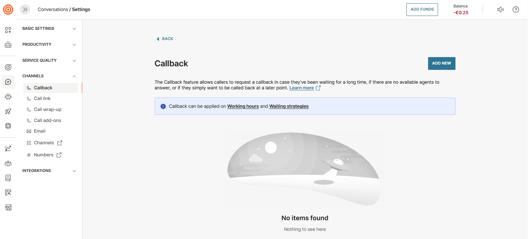The image size is (528, 239).
Task: Select Email in the settings menu
Action: (x=39, y=131)
